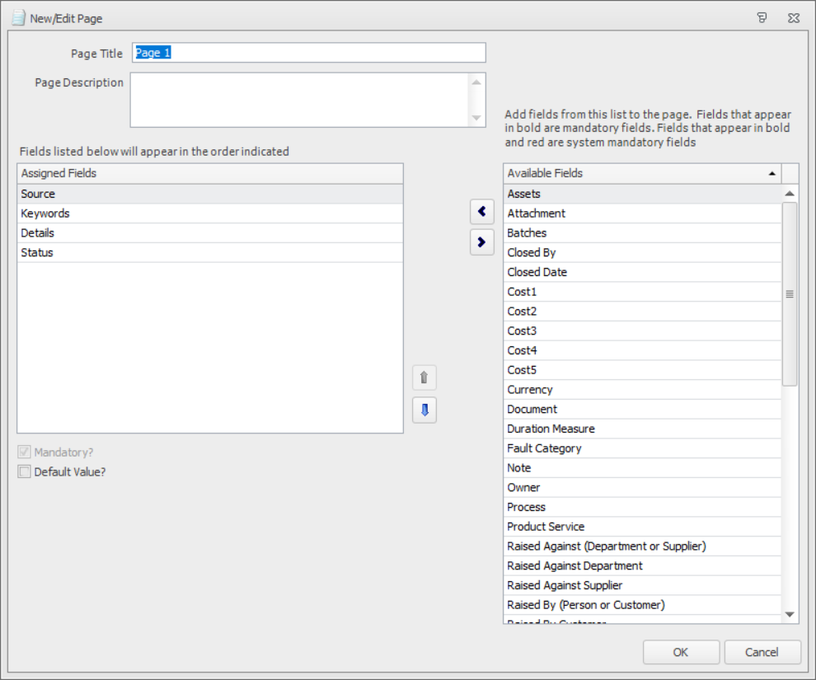Select Assets in Available Fields
Image resolution: width=816 pixels, height=680 pixels.
click(642, 194)
